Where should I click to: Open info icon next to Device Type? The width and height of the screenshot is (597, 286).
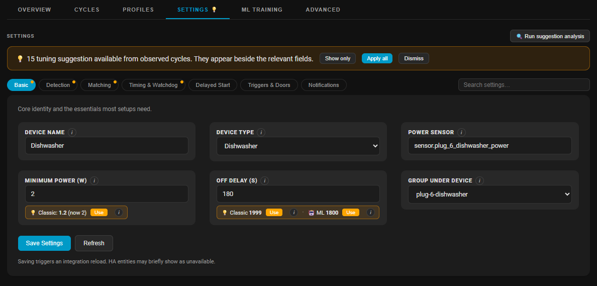click(x=261, y=133)
